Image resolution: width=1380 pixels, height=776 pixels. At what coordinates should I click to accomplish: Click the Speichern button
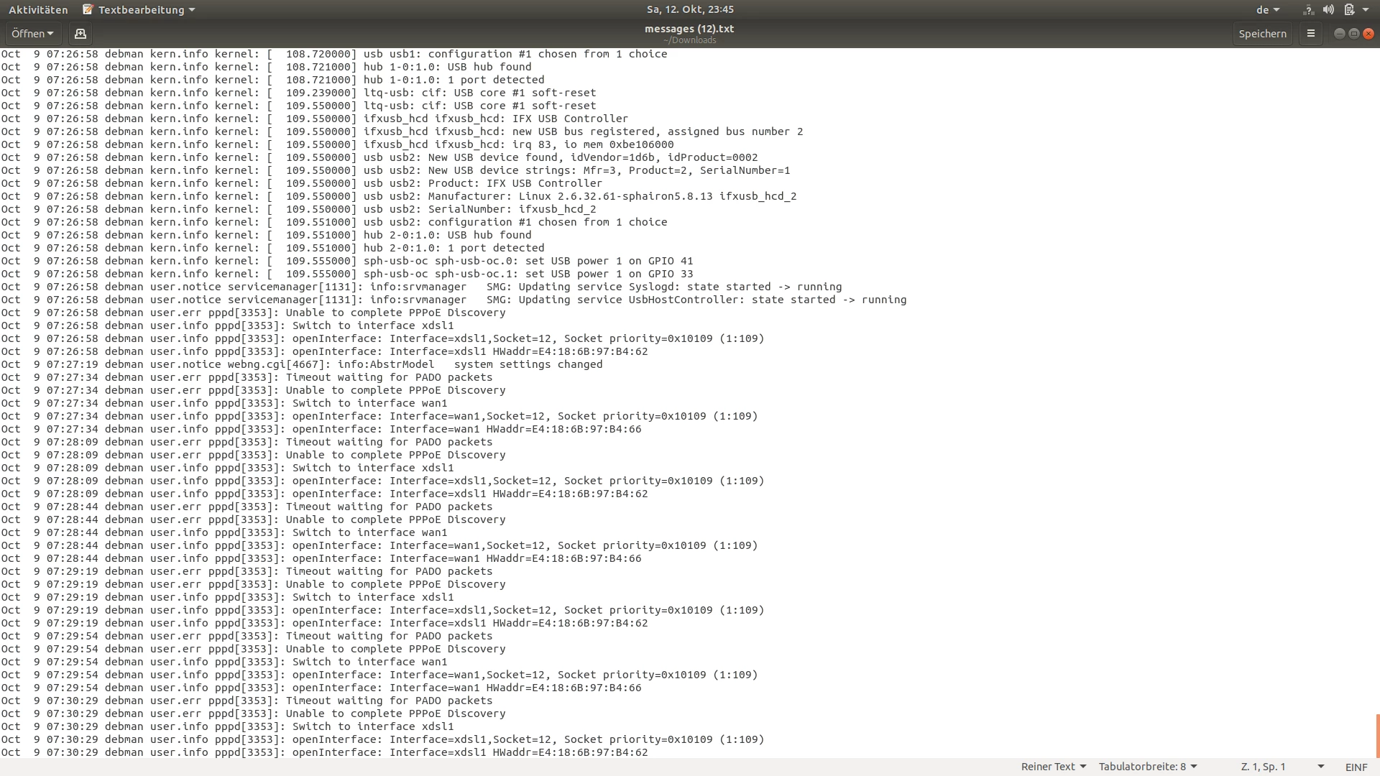point(1262,34)
